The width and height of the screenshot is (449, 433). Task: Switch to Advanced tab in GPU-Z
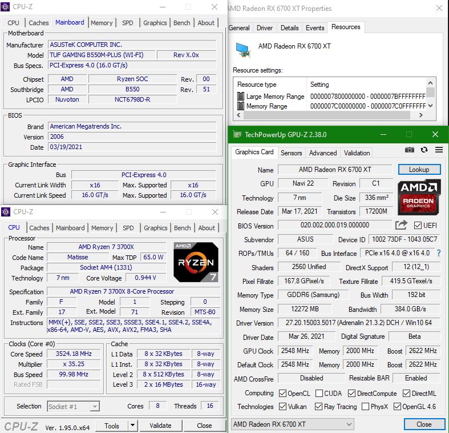[x=323, y=153]
